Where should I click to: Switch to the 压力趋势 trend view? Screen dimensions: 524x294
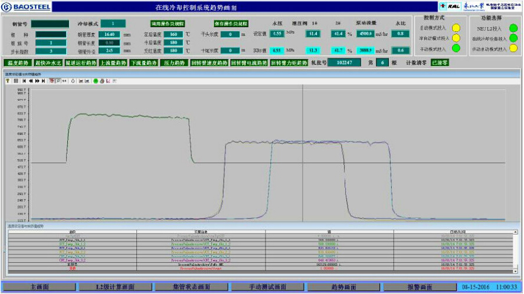pyautogui.click(x=173, y=62)
